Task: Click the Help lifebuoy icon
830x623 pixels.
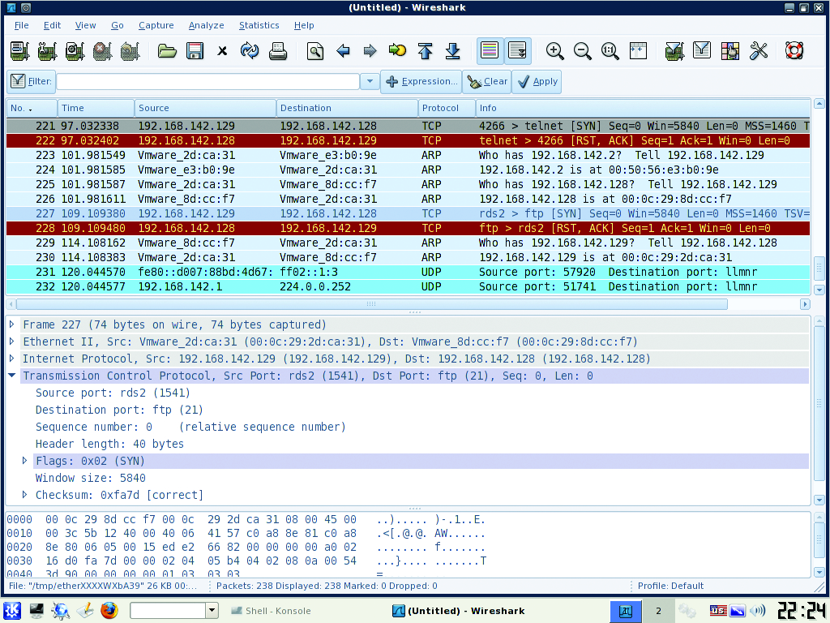Action: (794, 51)
